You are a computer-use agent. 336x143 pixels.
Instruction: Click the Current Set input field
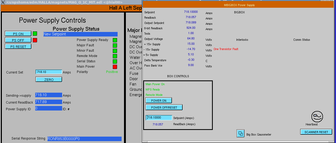pyautogui.click(x=49, y=72)
